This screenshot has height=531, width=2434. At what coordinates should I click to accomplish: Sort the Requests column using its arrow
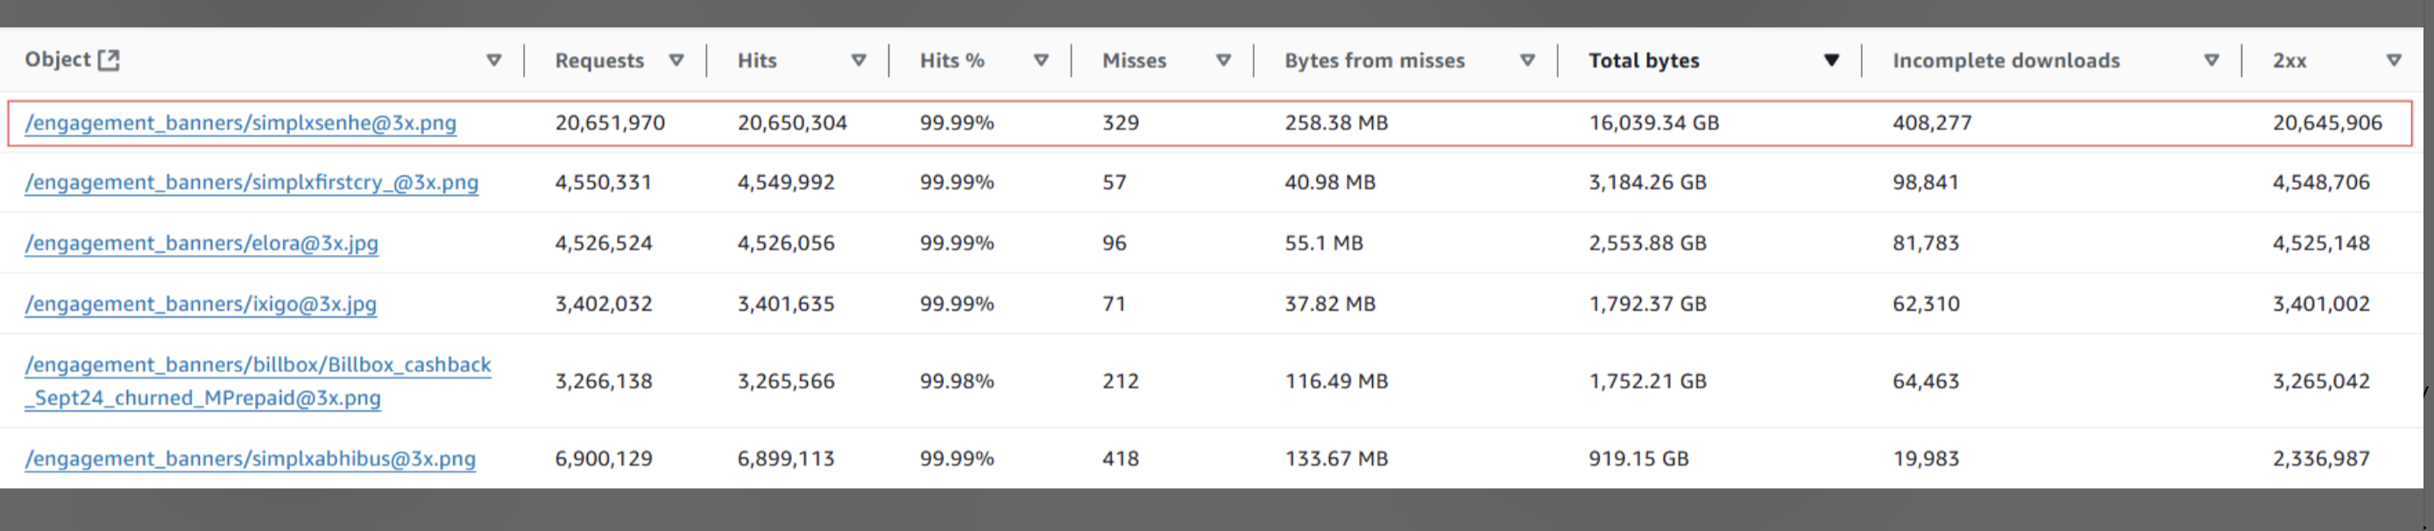[676, 60]
